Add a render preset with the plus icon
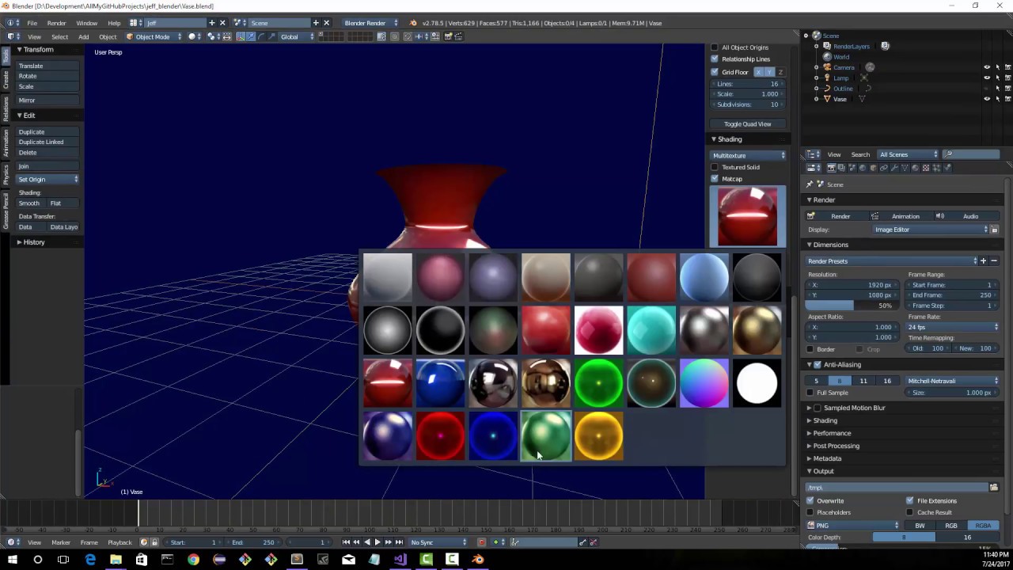 [983, 261]
